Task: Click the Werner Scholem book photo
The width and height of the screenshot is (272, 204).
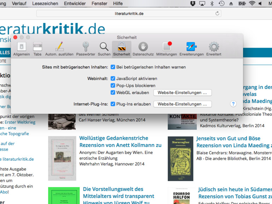Action: (62, 122)
